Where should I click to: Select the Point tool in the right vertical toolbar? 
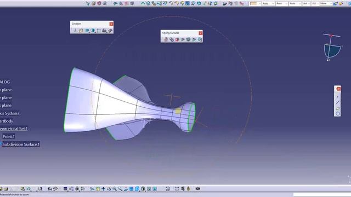[x=338, y=97]
